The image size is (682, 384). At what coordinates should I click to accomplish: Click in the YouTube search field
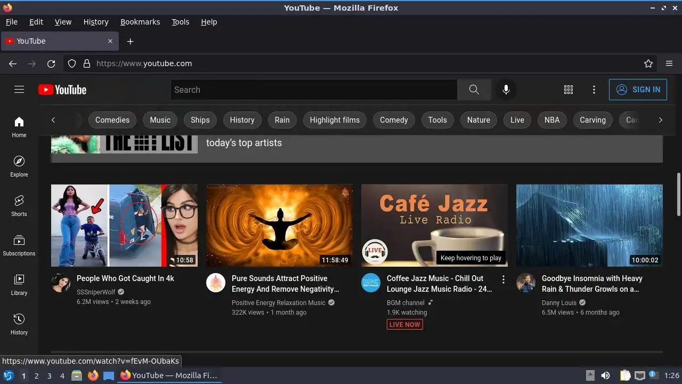[314, 90]
